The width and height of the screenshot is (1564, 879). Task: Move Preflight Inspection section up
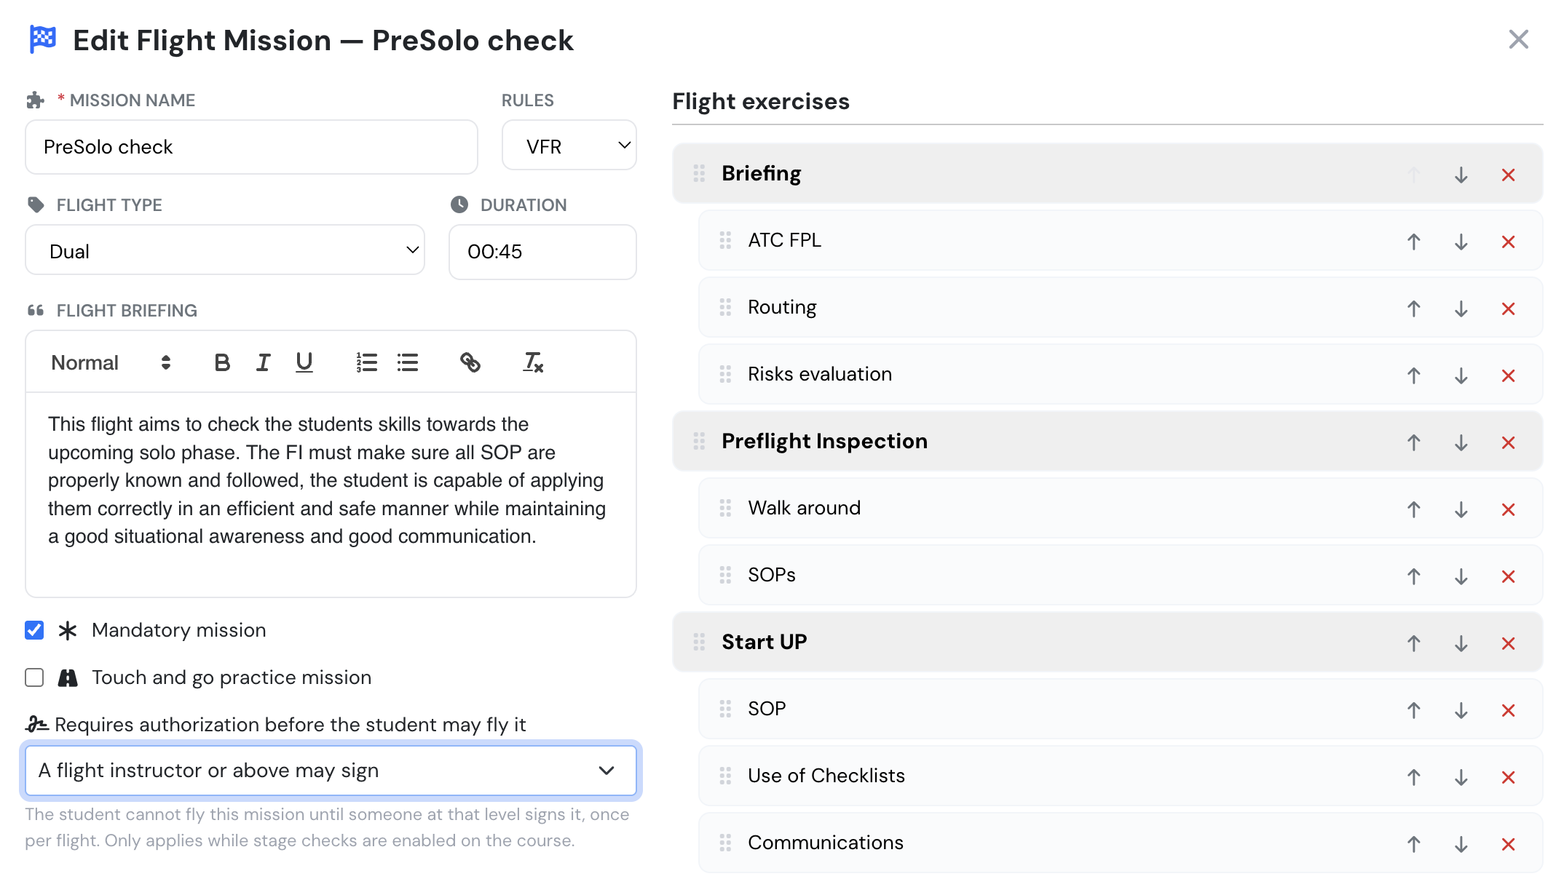pyautogui.click(x=1413, y=442)
